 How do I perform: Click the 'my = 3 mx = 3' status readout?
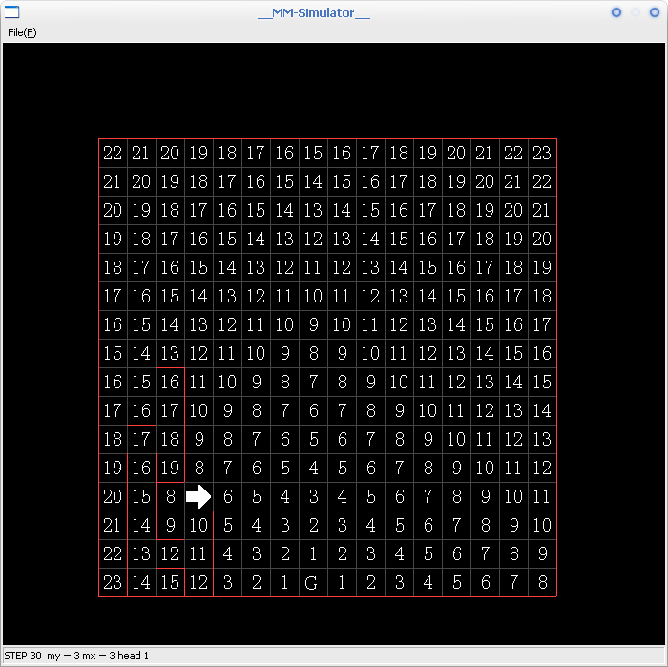pos(81,656)
